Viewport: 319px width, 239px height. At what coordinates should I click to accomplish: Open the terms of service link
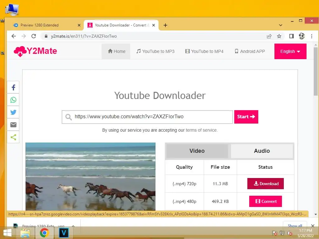tap(202, 130)
